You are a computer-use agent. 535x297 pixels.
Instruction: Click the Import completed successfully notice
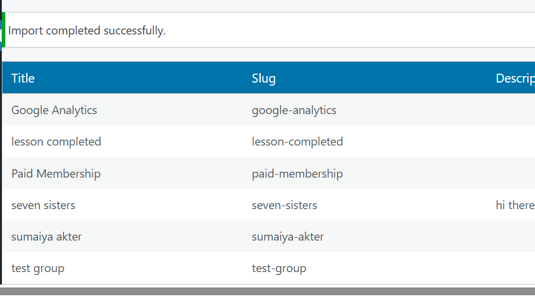click(x=87, y=31)
